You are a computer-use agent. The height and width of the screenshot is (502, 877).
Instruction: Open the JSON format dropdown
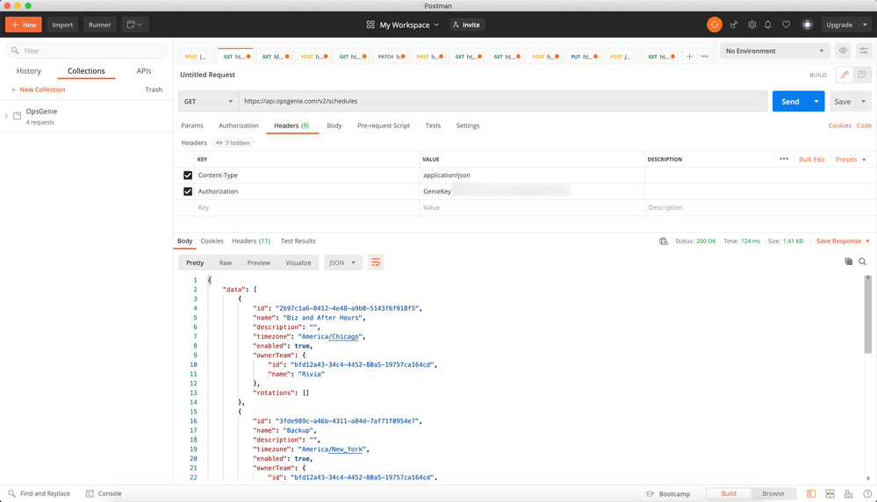pos(343,262)
